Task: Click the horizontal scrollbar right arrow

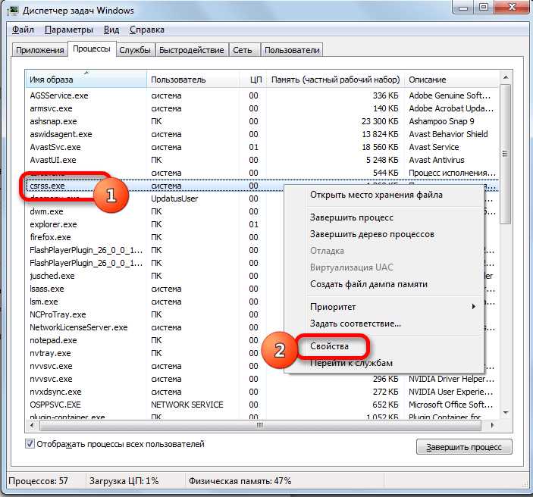Action: click(492, 425)
